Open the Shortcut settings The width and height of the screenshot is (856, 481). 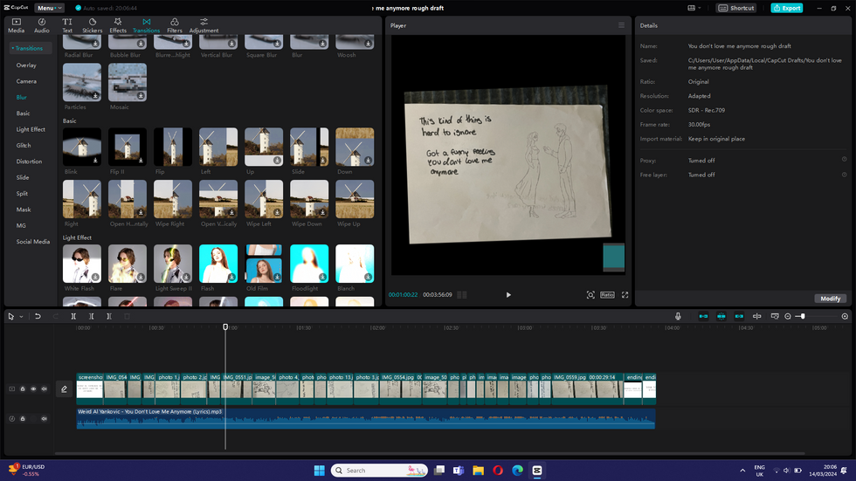(x=735, y=8)
